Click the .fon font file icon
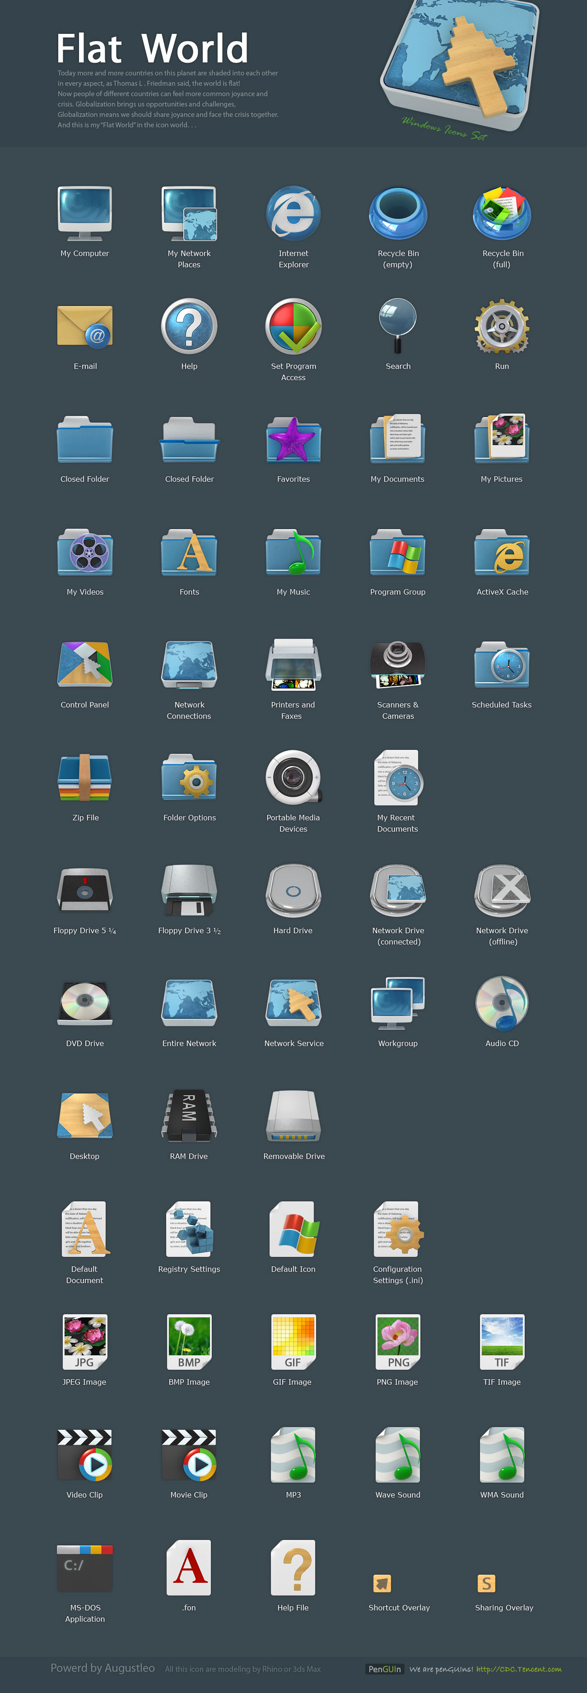 click(189, 1567)
